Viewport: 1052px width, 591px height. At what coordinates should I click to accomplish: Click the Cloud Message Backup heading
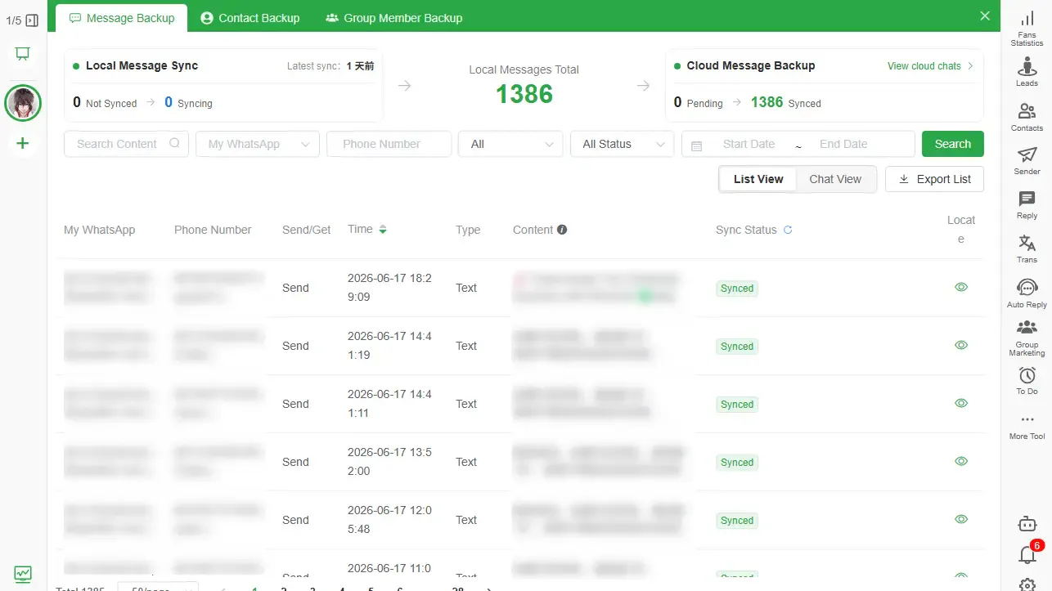[x=751, y=65]
